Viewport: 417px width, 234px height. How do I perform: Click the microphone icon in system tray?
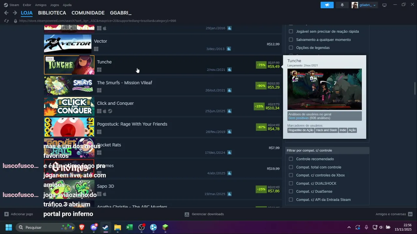pos(366,227)
